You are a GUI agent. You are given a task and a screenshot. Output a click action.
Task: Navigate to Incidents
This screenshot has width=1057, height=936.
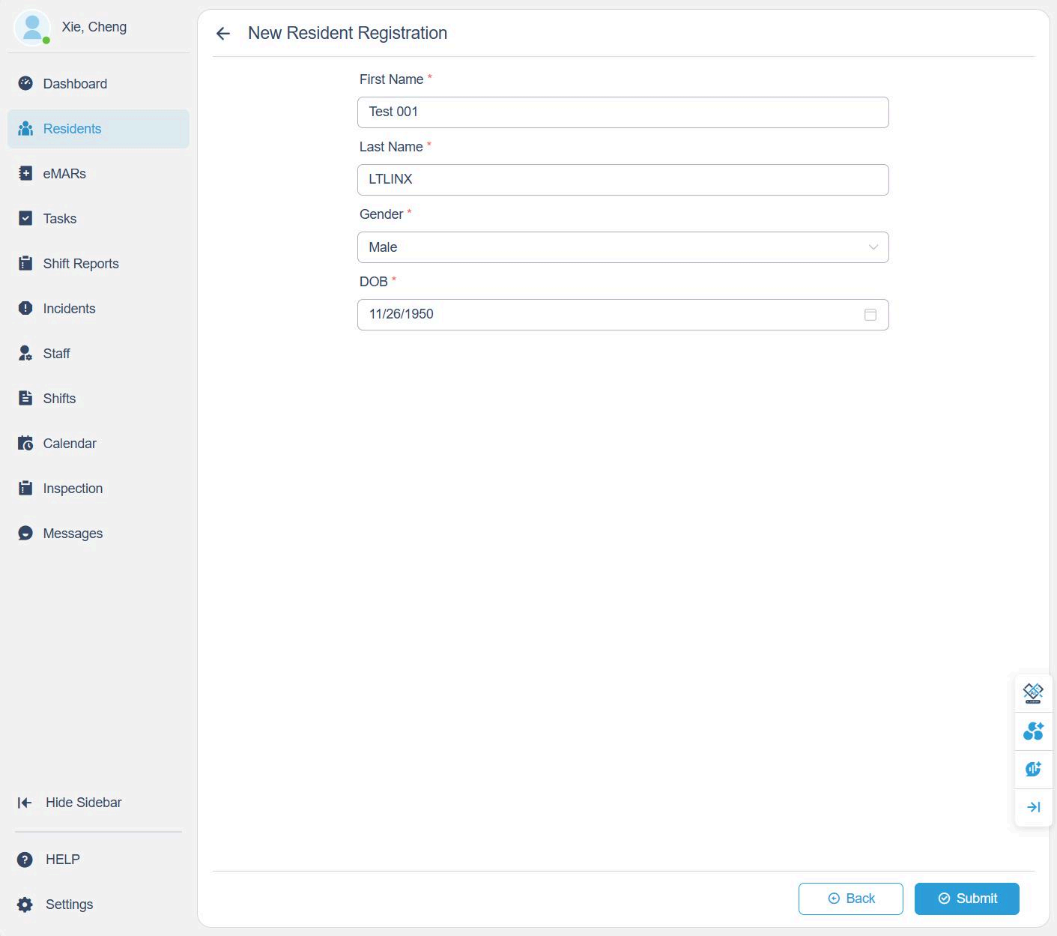point(69,309)
